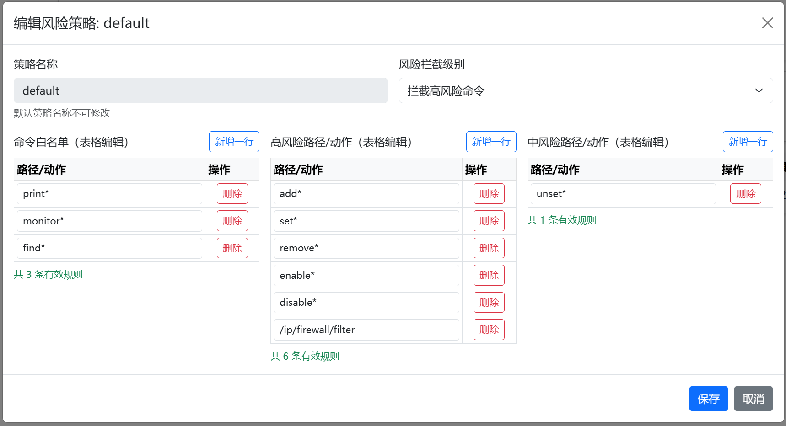Click the disable* path input field
The width and height of the screenshot is (786, 426).
point(366,303)
